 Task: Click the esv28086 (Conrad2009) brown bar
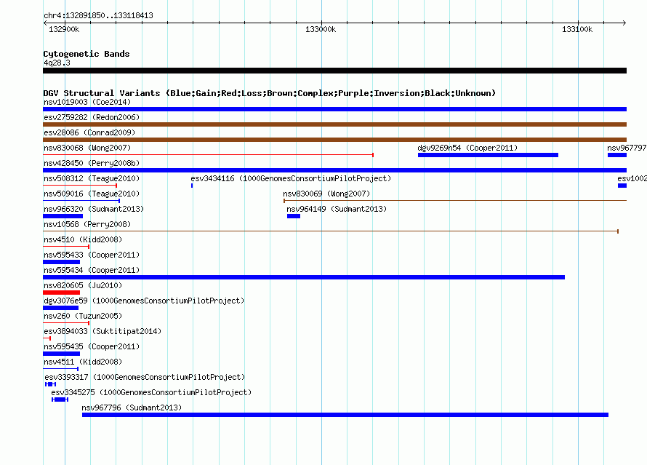pos(334,140)
